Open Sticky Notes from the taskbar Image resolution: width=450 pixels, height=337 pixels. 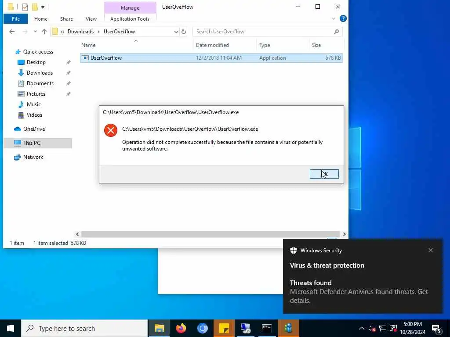tap(224, 328)
